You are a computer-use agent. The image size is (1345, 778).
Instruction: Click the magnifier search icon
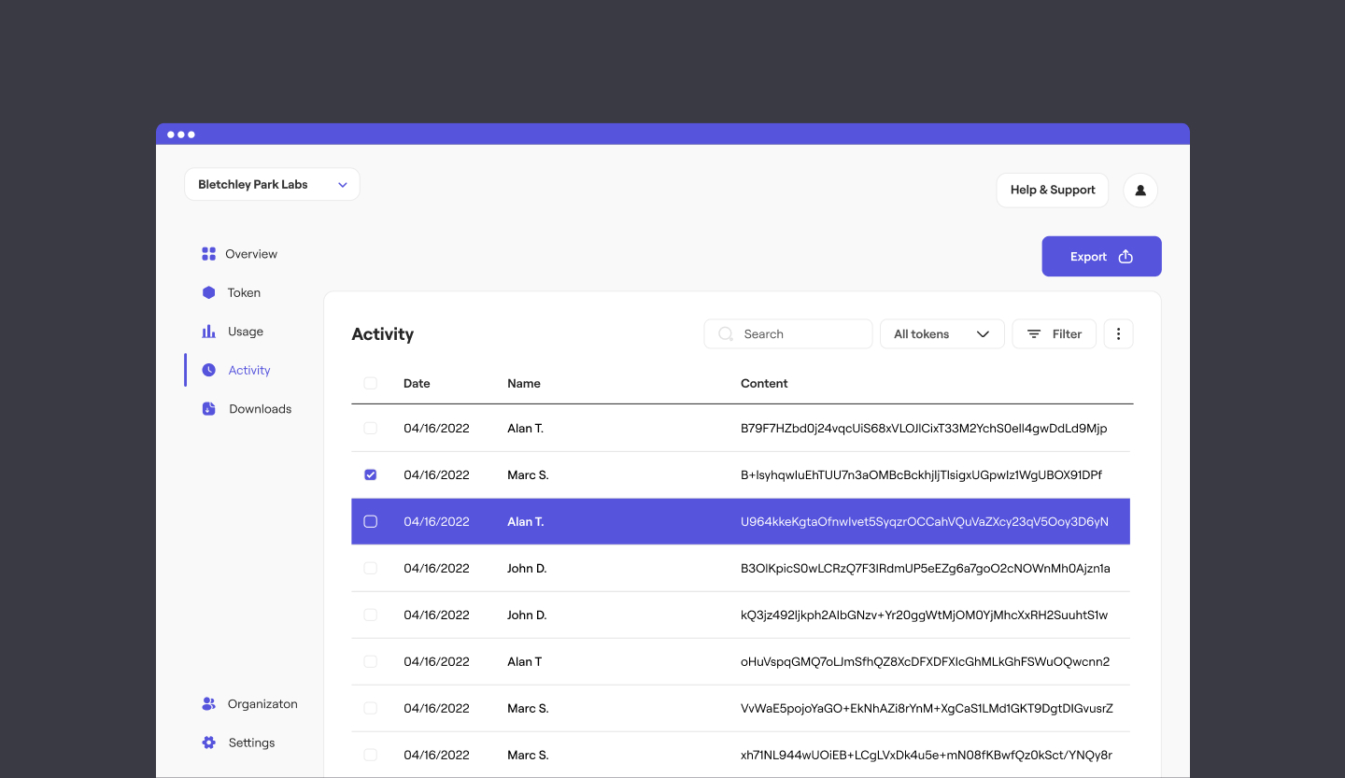click(x=726, y=334)
